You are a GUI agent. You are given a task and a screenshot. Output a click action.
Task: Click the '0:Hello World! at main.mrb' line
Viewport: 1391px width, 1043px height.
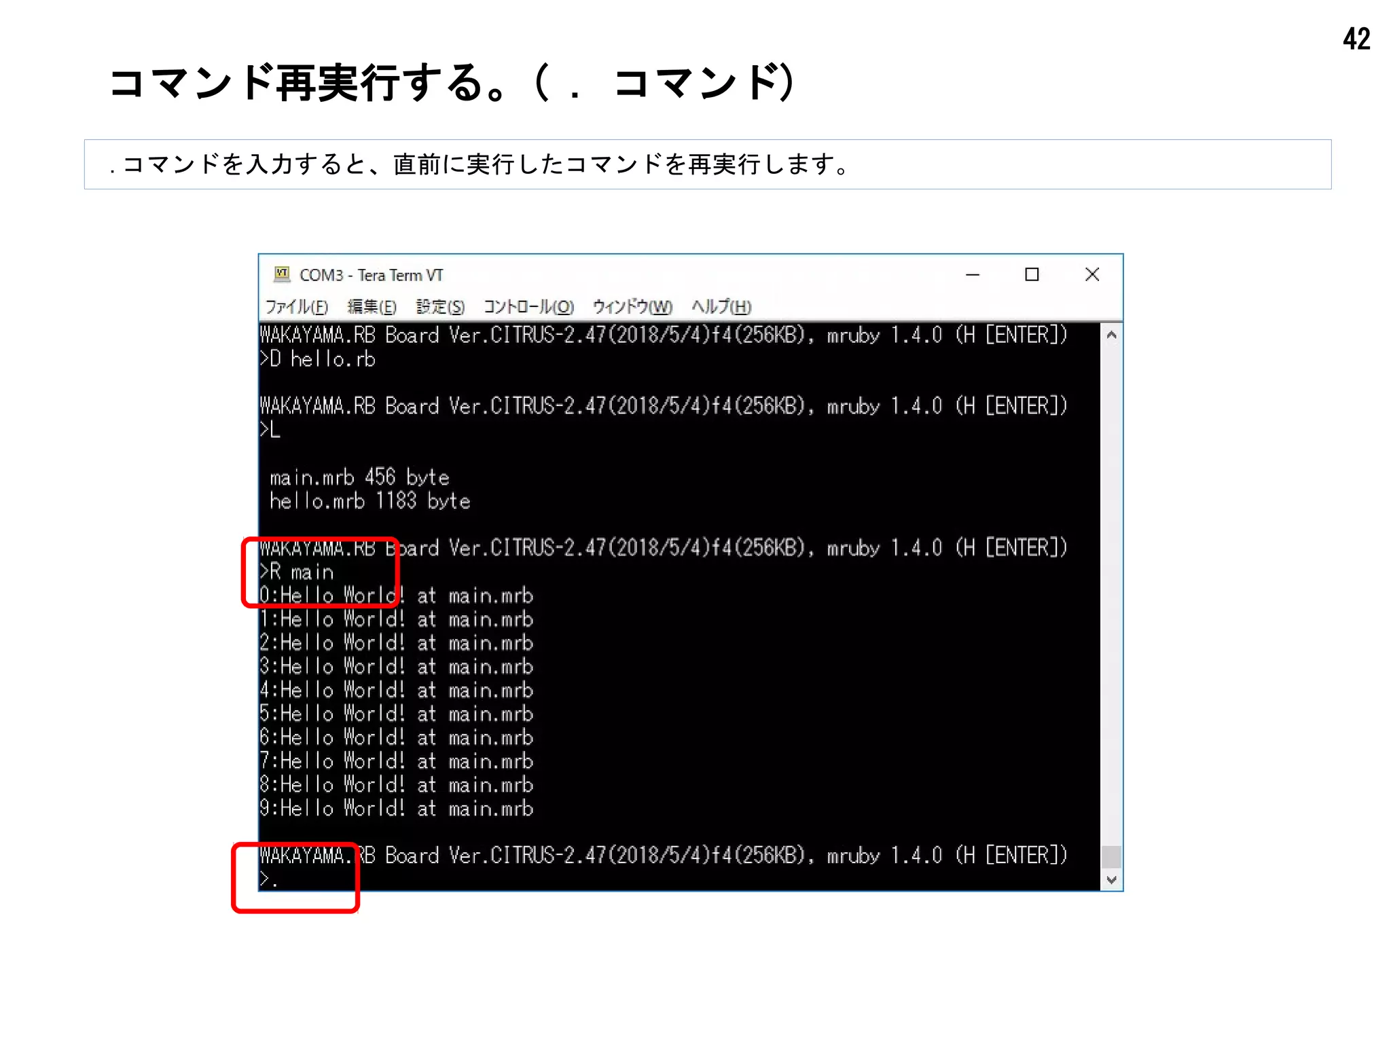(x=397, y=596)
